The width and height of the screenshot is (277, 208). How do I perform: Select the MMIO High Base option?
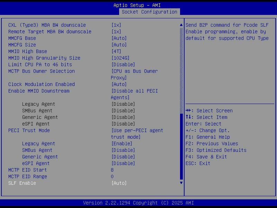coord(28,51)
